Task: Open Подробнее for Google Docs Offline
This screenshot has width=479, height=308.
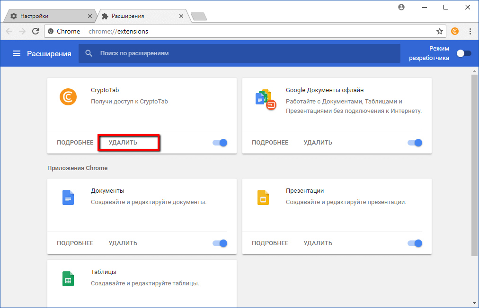Action: 270,142
